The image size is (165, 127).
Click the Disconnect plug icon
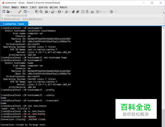[x=20, y=12]
